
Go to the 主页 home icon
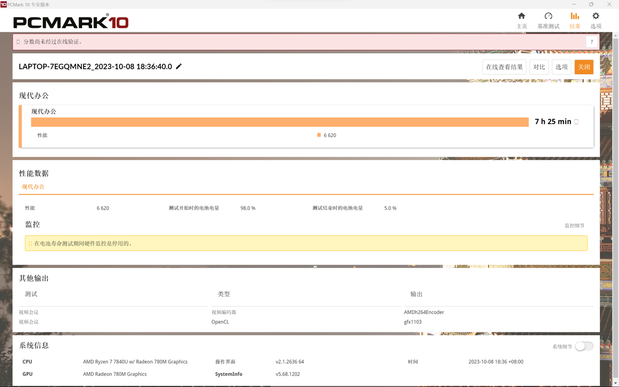(521, 16)
